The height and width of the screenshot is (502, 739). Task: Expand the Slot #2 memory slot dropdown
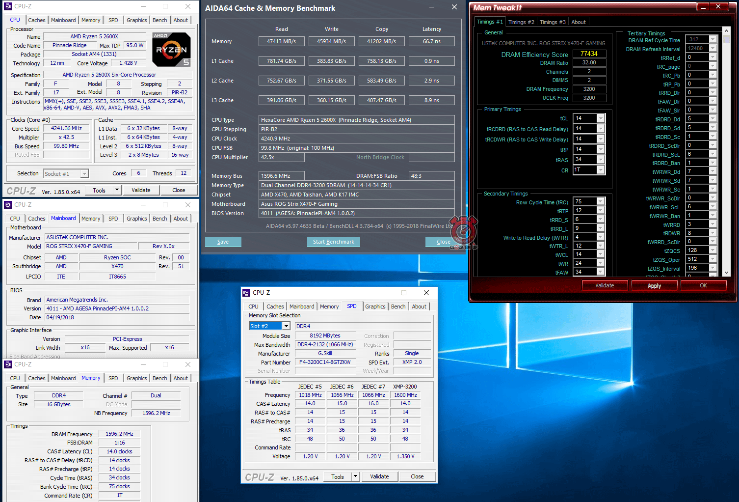pyautogui.click(x=286, y=326)
